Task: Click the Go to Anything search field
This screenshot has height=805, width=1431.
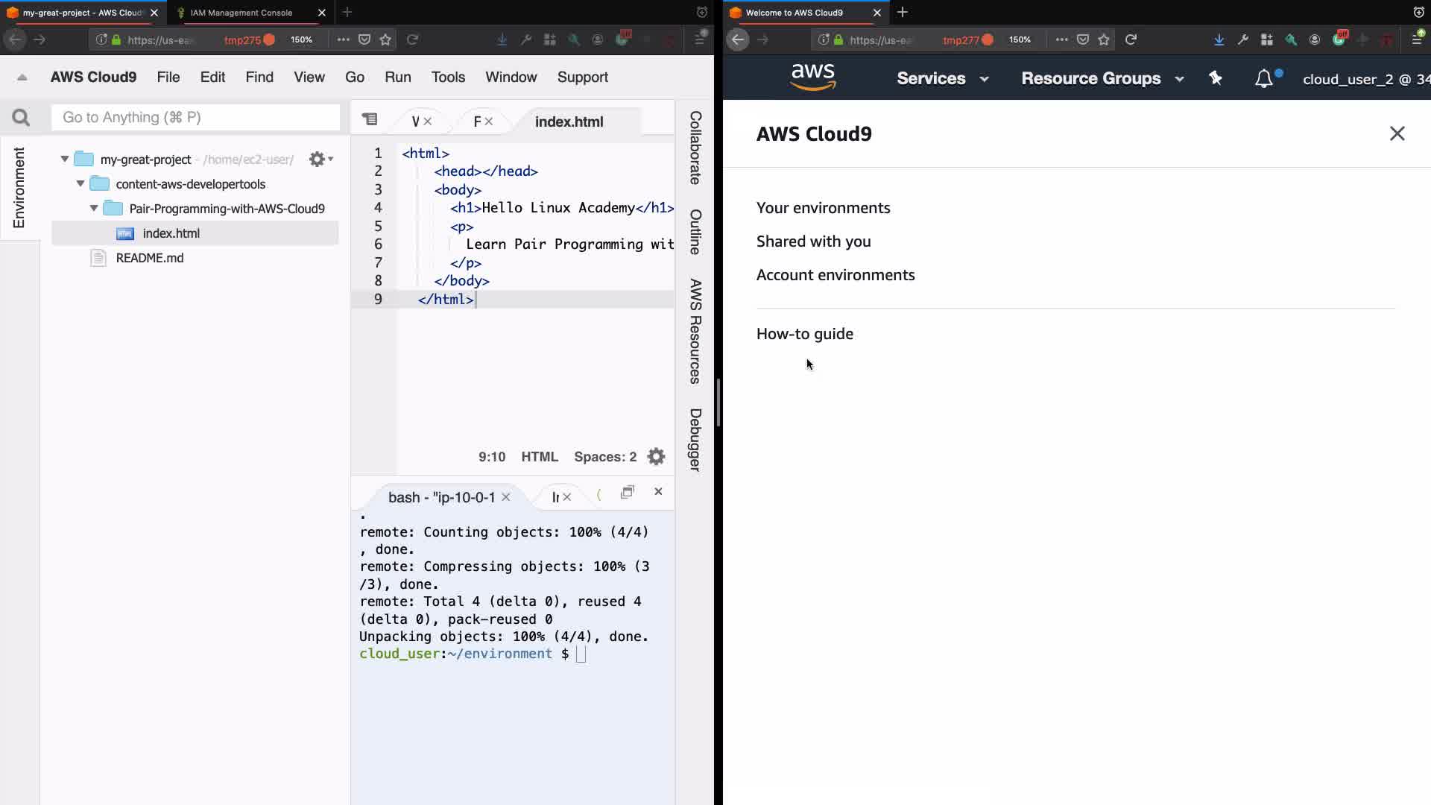Action: coord(195,118)
